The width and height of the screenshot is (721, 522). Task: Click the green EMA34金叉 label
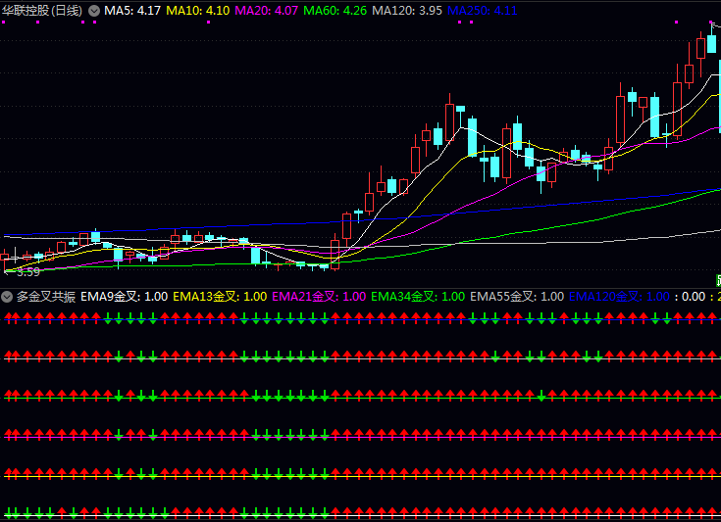click(418, 296)
